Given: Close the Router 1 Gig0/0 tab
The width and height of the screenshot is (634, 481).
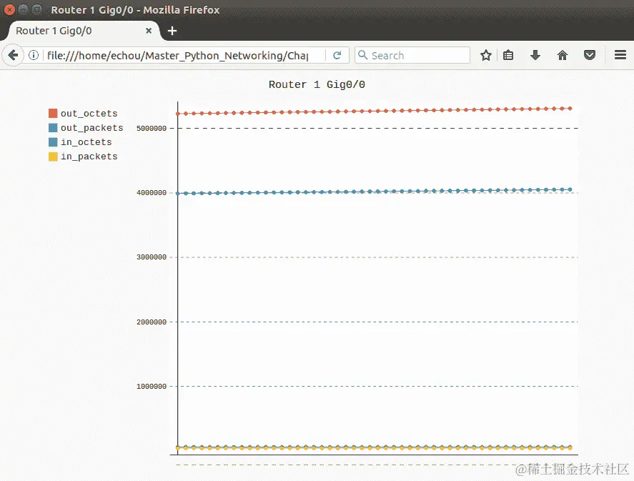Looking at the screenshot, I should coord(149,31).
